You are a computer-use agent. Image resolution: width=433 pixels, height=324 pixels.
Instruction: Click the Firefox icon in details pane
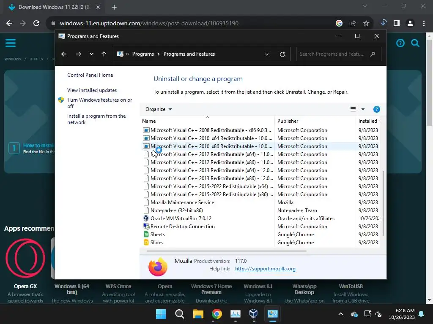(158, 267)
